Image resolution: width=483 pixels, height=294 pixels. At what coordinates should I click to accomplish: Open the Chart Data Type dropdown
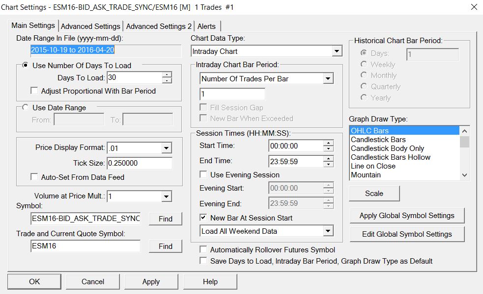[337, 51]
